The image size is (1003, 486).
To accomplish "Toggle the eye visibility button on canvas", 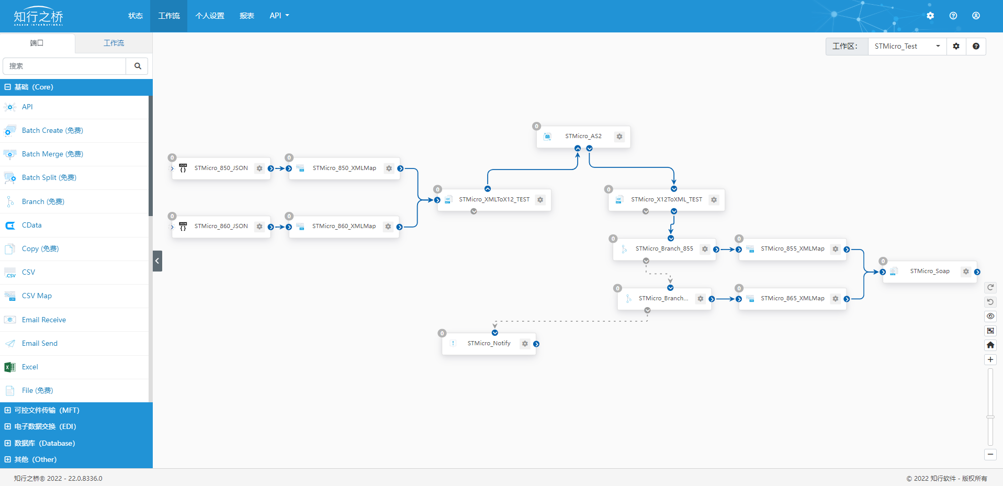I will coord(990,316).
